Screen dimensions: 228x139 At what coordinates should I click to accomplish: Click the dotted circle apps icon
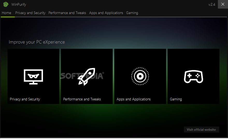click(x=140, y=76)
